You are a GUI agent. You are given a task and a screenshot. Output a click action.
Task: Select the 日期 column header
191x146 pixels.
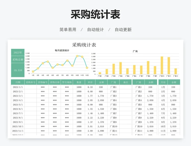point(18,82)
